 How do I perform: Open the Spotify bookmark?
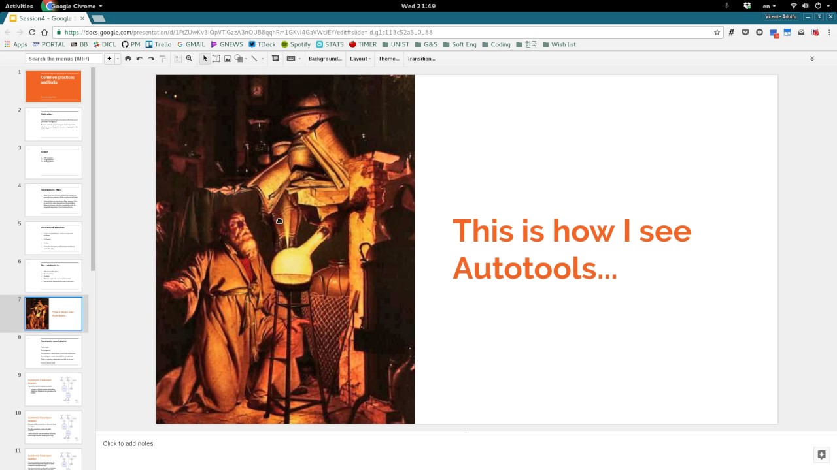(x=296, y=44)
